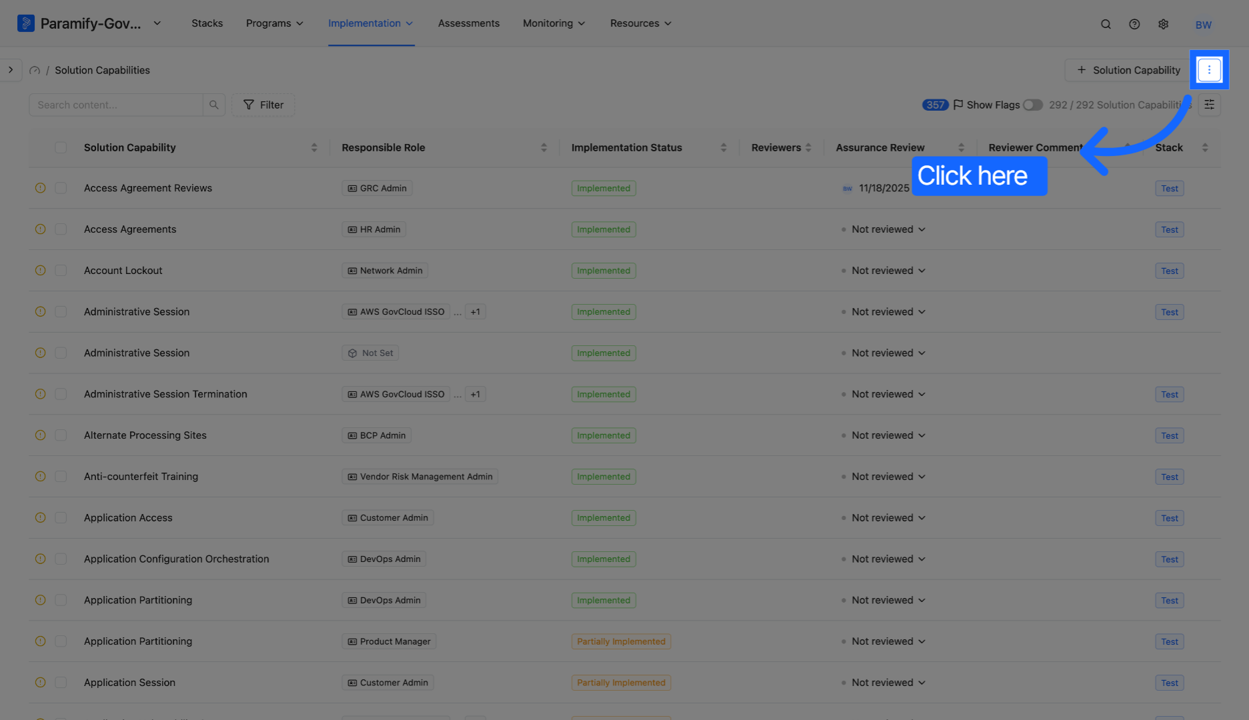Check the Application Access row checkbox

61,518
